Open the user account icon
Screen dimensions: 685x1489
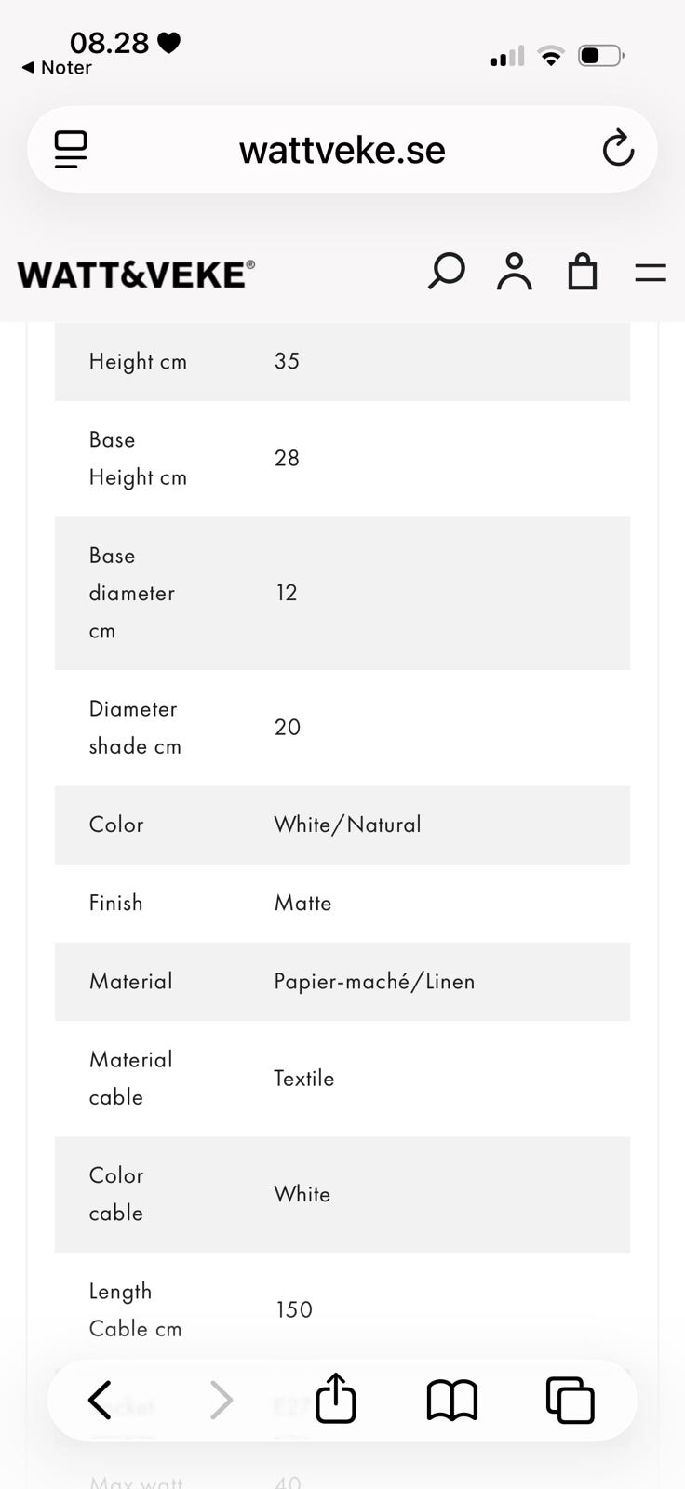(514, 272)
